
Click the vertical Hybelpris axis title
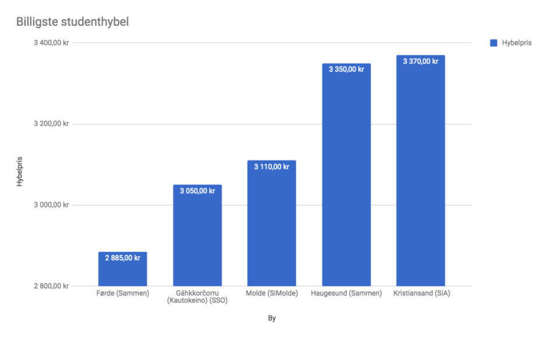click(x=19, y=170)
